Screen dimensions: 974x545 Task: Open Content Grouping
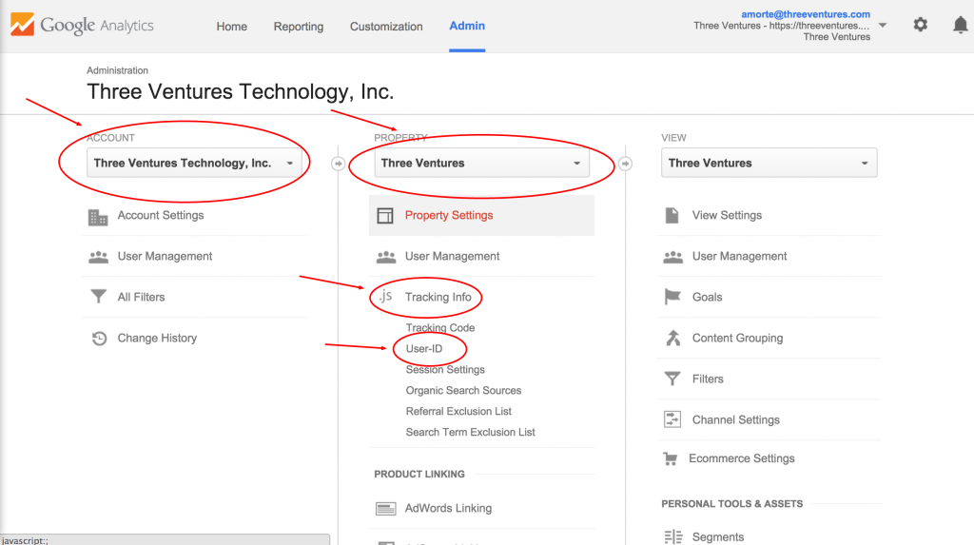[x=737, y=338]
